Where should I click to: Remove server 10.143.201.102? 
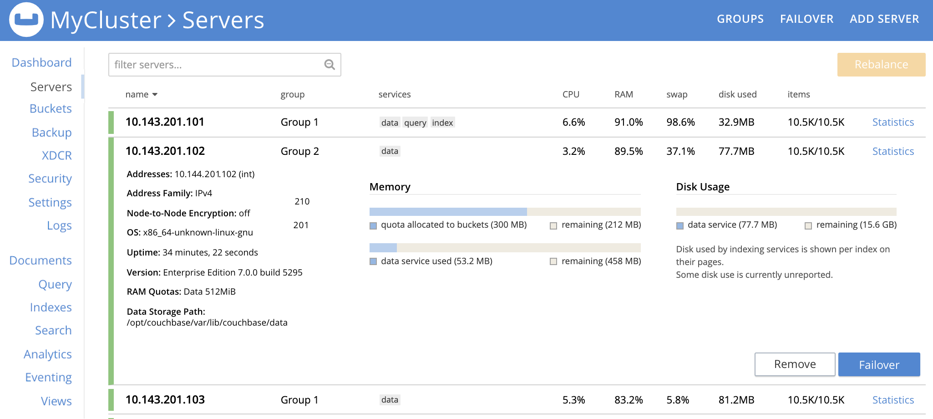click(795, 364)
